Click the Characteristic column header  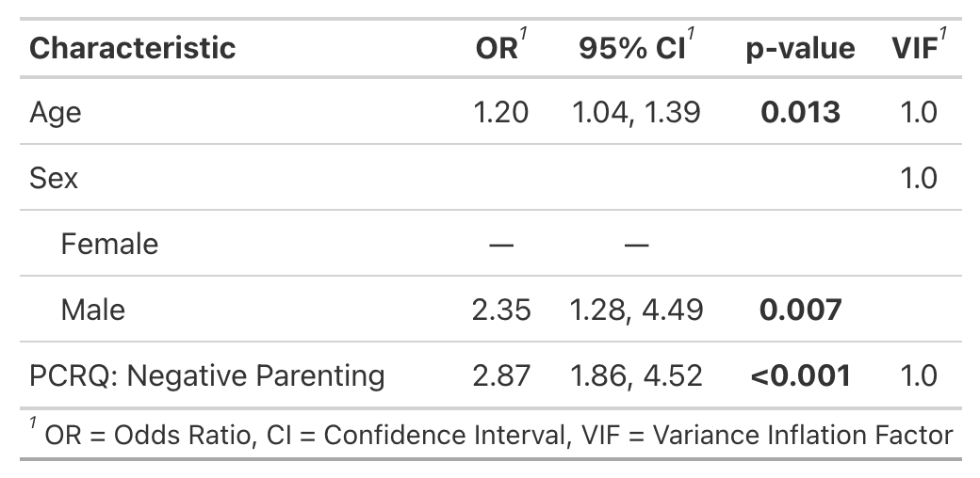pos(132,48)
